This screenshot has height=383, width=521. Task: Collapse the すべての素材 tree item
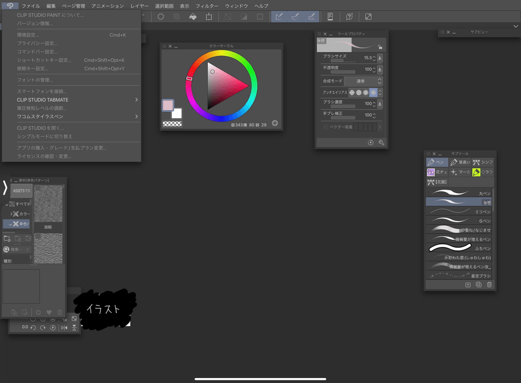(7, 204)
